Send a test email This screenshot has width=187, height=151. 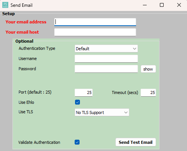(136, 142)
